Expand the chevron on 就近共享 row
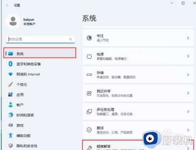This screenshot has width=196, height=150. point(188,93)
